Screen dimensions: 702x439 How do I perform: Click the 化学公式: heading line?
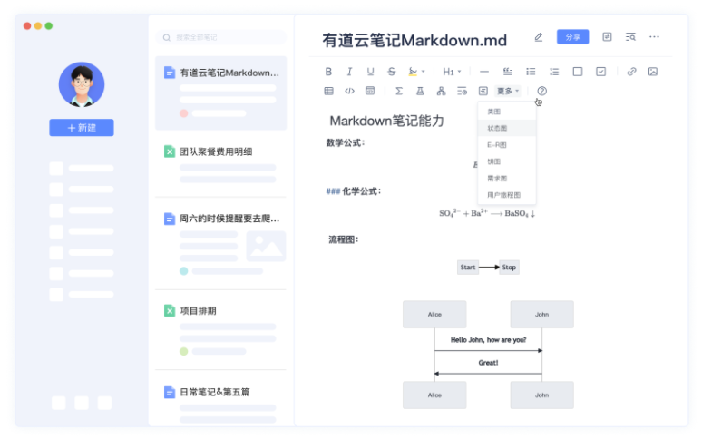point(354,191)
